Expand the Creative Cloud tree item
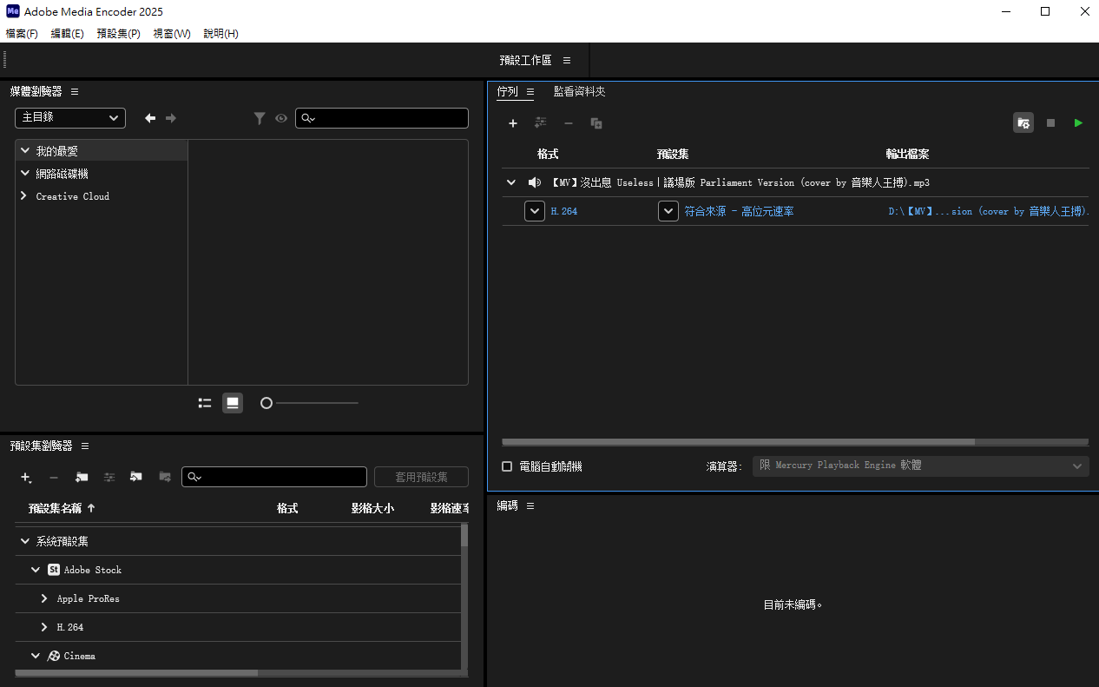The height and width of the screenshot is (687, 1099). coord(24,196)
